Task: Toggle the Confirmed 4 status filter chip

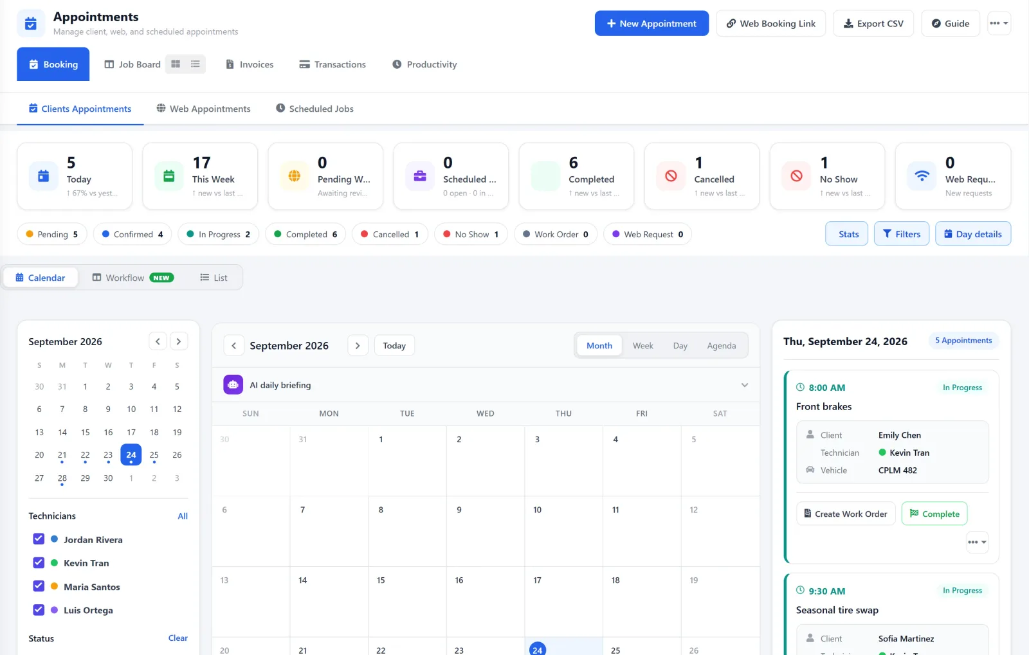Action: click(x=132, y=234)
